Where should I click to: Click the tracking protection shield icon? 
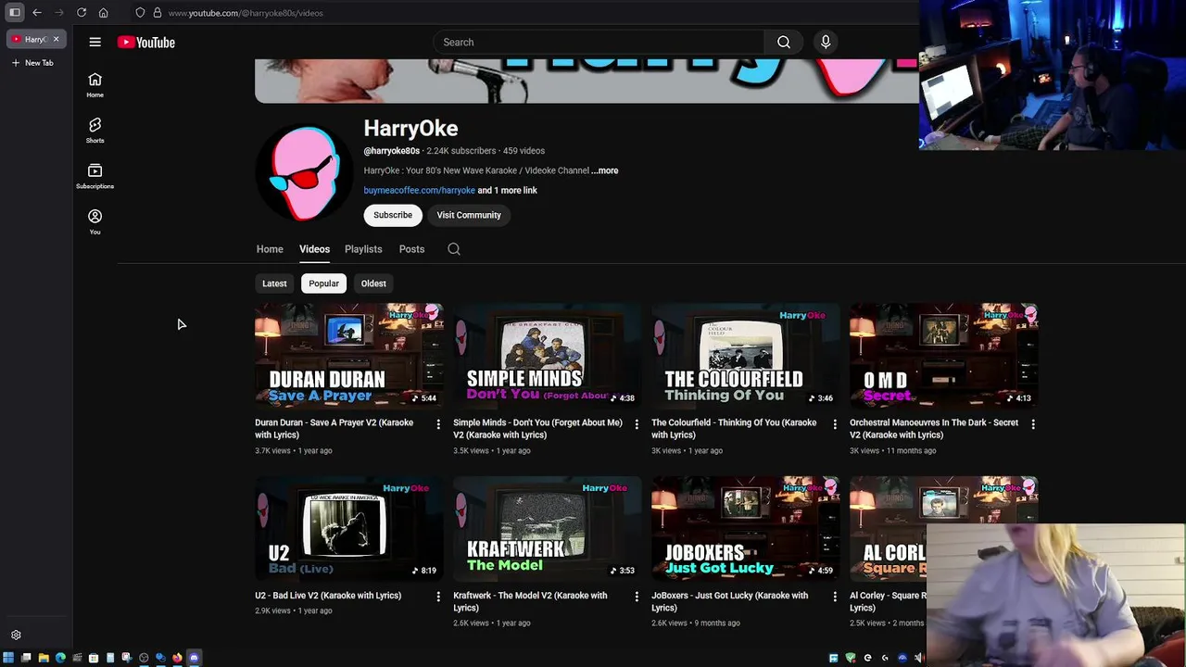pyautogui.click(x=140, y=12)
